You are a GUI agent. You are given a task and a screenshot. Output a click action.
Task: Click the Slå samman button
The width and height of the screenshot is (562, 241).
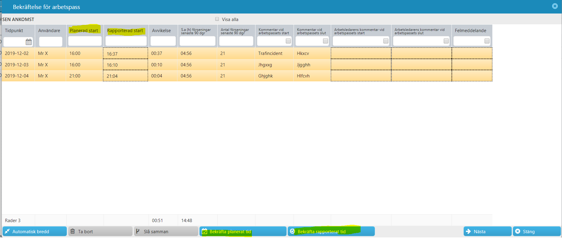click(x=166, y=231)
